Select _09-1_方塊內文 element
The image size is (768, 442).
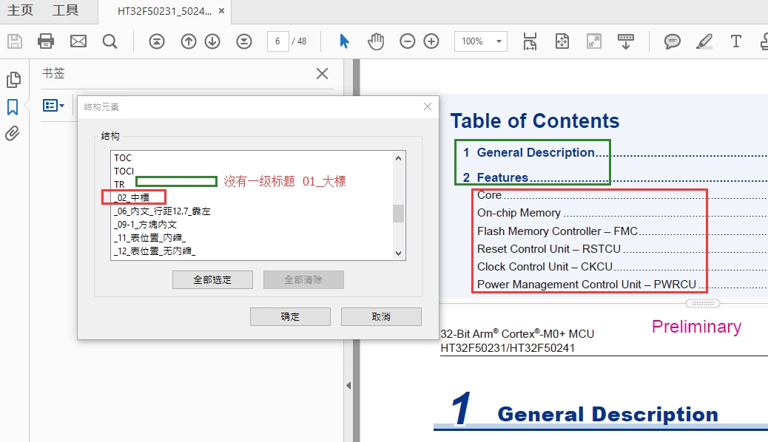145,224
